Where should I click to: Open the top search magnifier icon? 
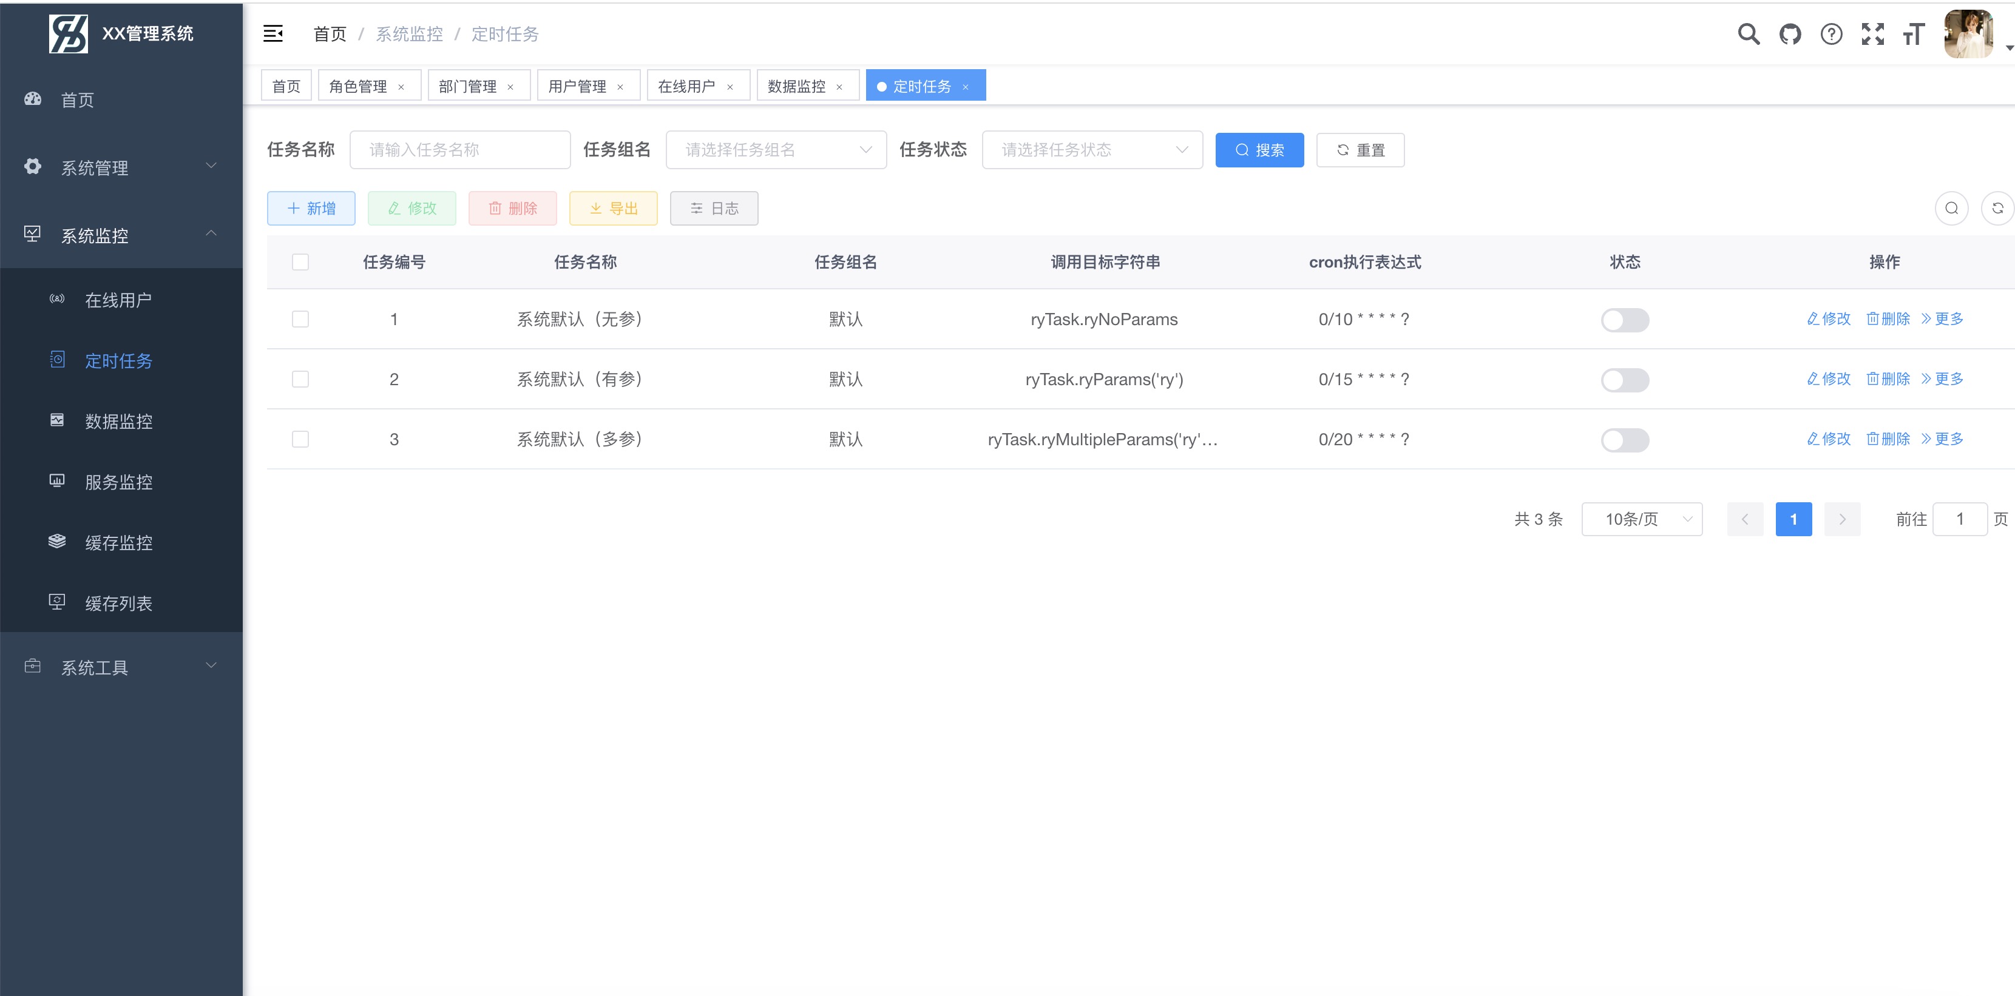1749,33
